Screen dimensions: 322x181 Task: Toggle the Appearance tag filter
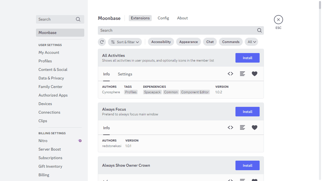point(188,42)
